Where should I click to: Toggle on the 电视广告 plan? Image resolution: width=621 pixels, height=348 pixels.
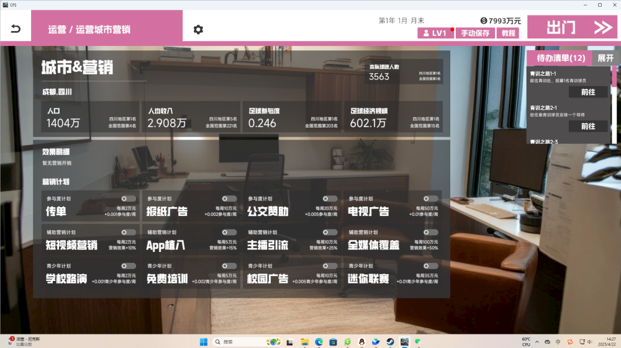coord(430,199)
